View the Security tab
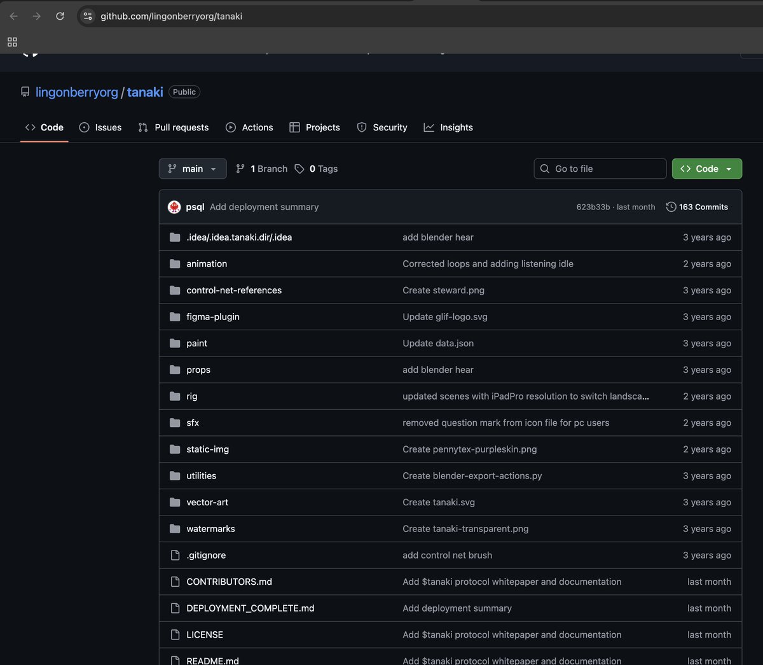 tap(382, 127)
